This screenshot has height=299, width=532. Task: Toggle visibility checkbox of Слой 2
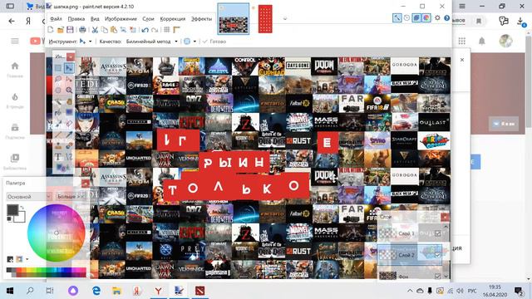(437, 255)
